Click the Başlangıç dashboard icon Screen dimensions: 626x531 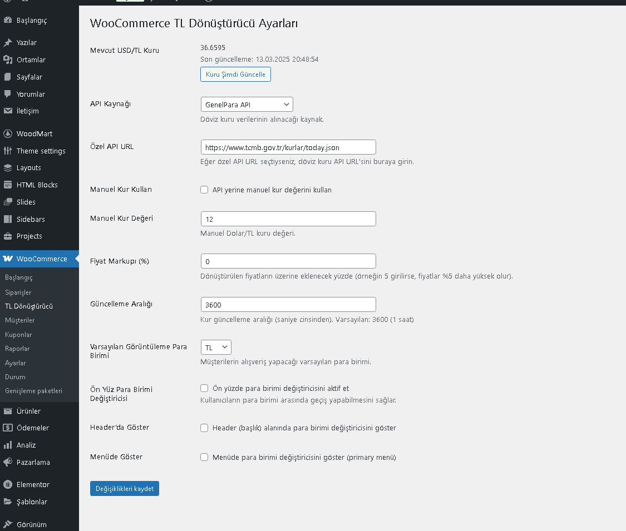click(8, 20)
